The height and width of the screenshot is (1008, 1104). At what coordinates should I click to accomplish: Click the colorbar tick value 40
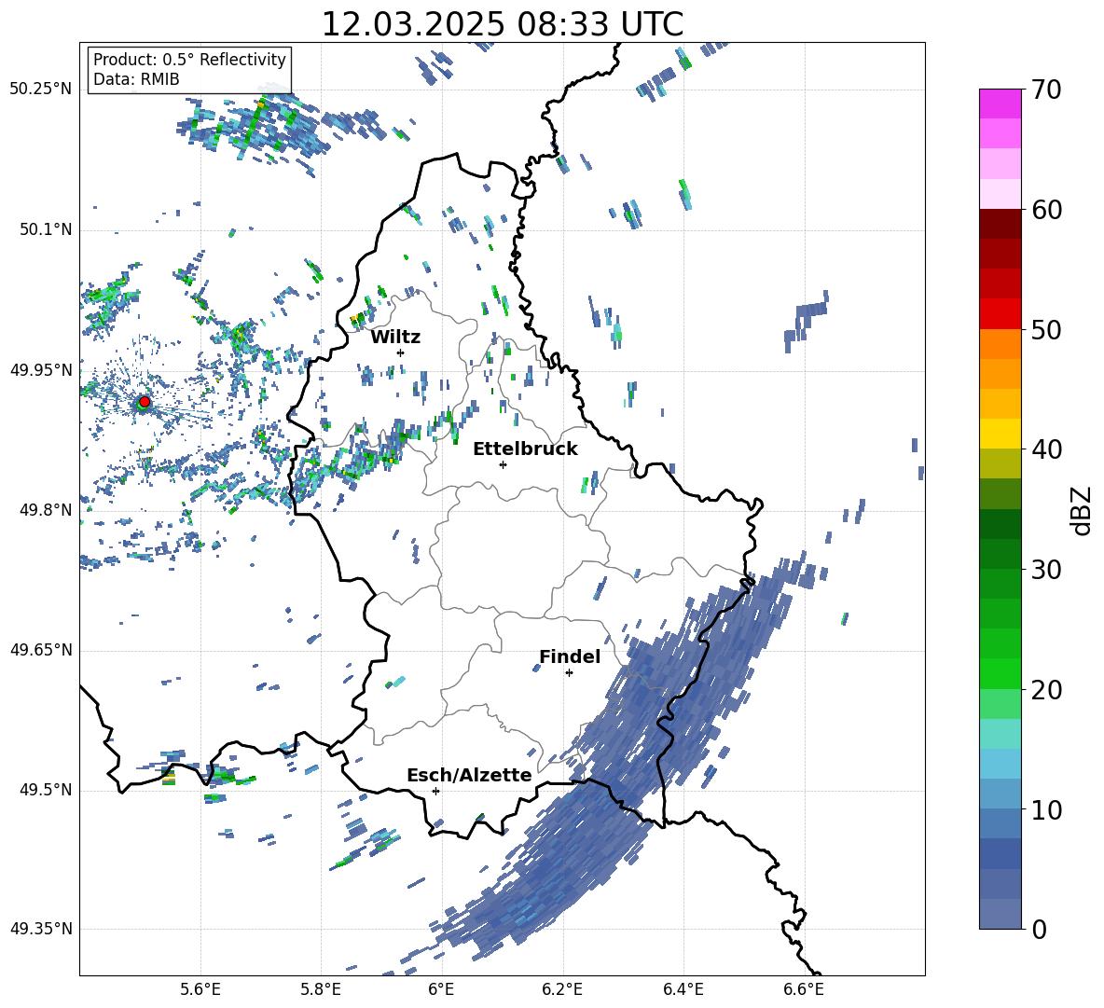1046,449
